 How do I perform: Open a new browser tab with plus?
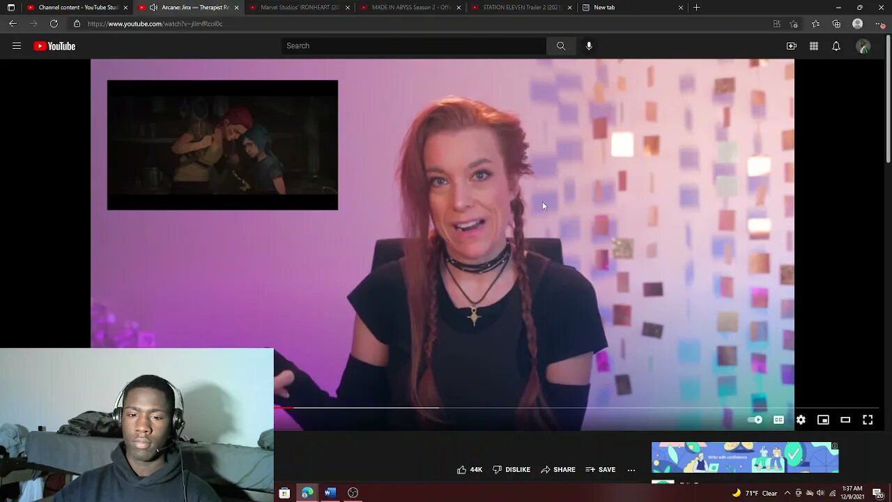[696, 8]
